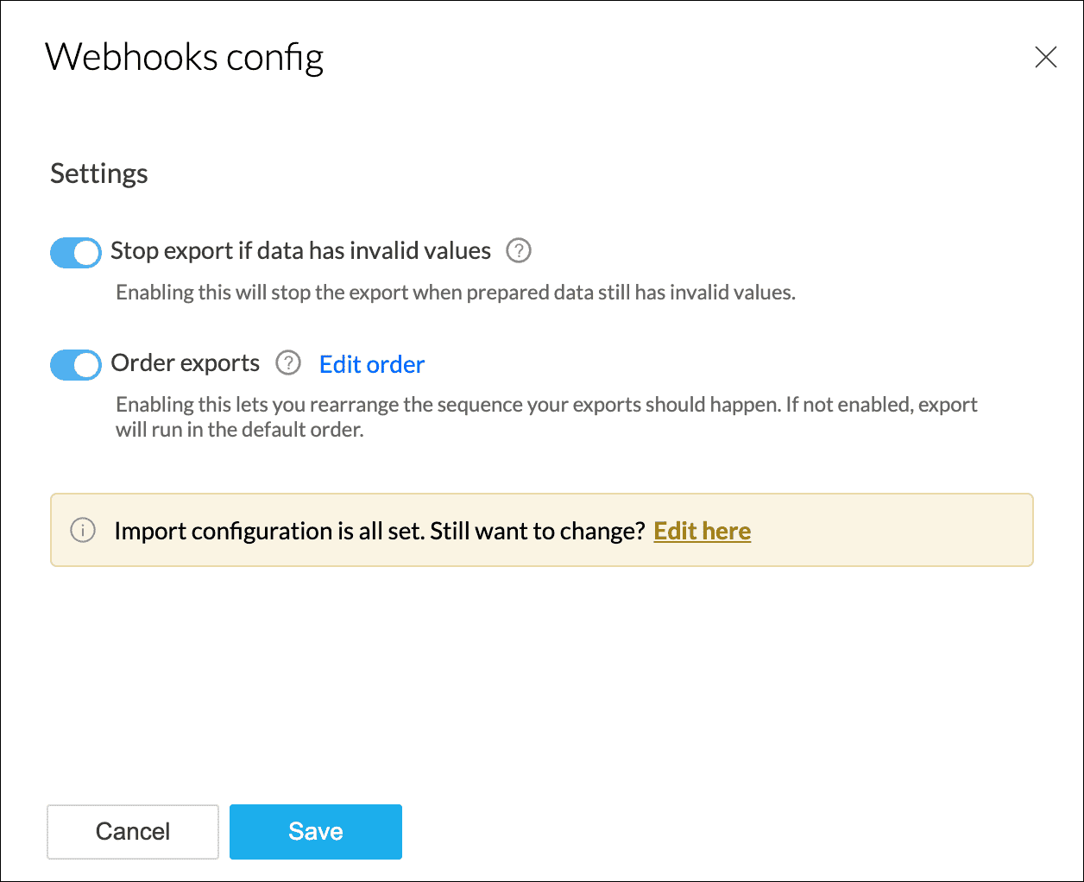
Task: Open help for Stop export setting
Action: tap(518, 251)
